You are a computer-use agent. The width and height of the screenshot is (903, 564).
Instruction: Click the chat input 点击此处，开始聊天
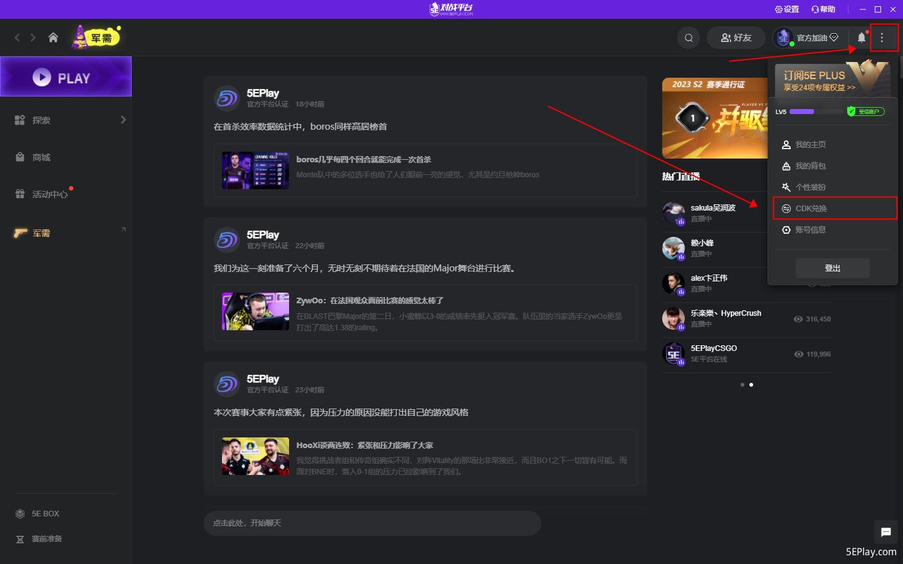coord(372,523)
